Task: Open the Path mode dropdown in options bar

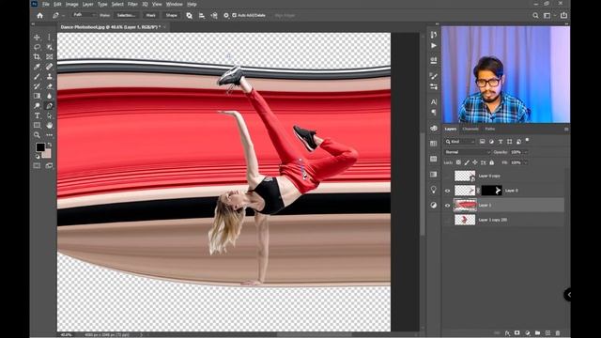Action: tap(84, 15)
